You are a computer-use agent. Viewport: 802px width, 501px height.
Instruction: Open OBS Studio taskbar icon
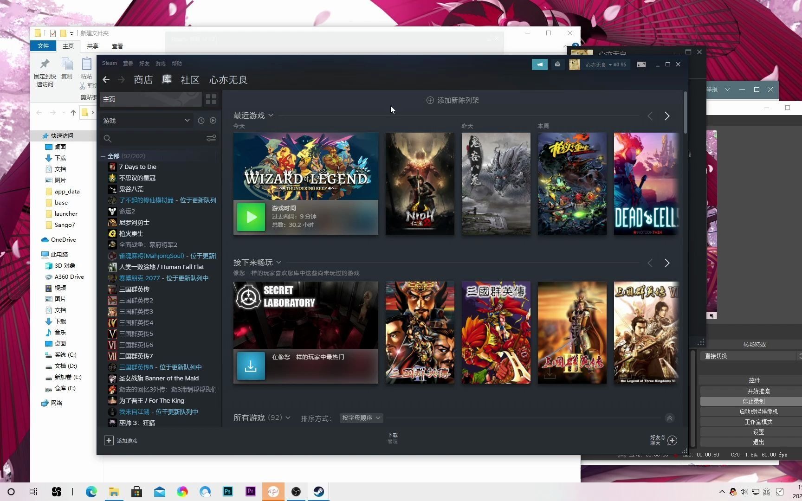(x=296, y=492)
